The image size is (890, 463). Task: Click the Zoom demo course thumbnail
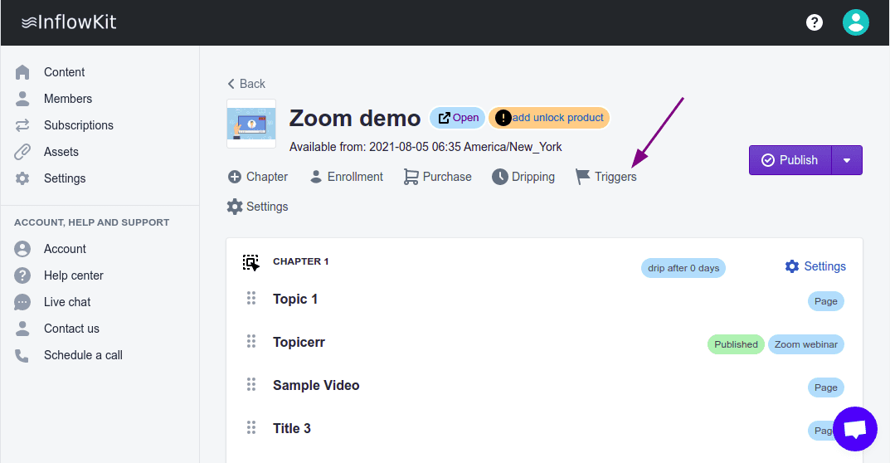tap(251, 124)
